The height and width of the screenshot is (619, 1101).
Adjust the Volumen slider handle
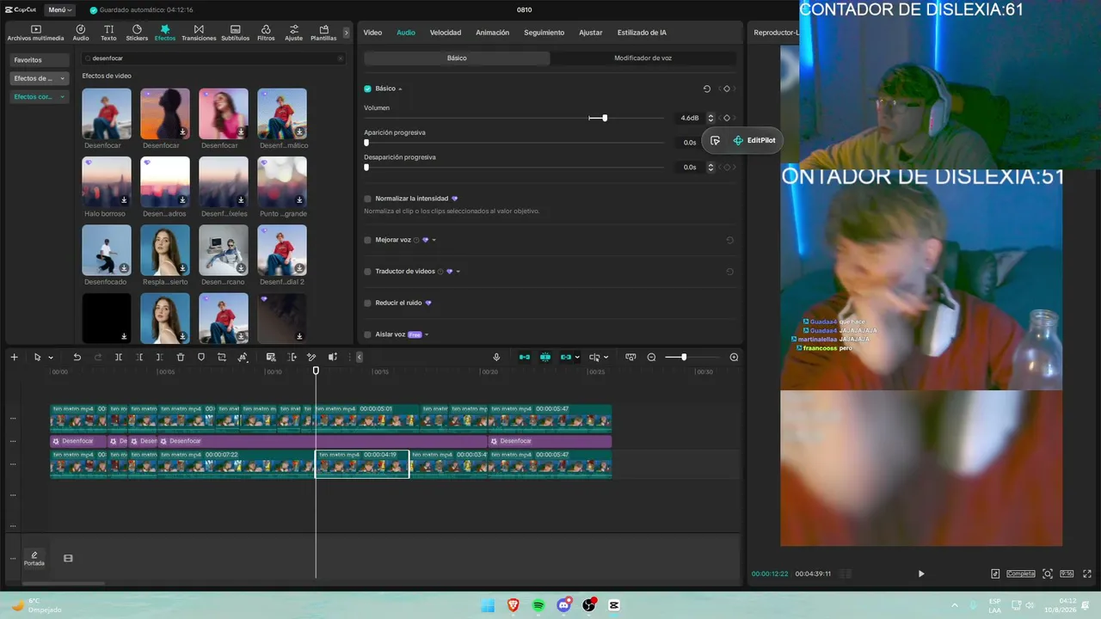[x=605, y=118]
